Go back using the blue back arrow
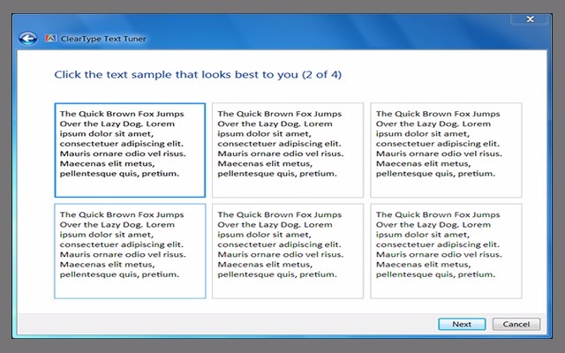The height and width of the screenshot is (353, 565). tap(27, 38)
